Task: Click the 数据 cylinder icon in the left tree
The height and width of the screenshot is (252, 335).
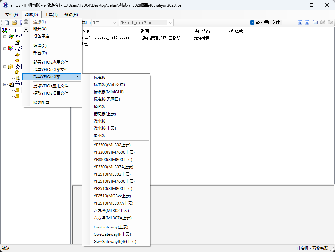Action: click(11, 66)
